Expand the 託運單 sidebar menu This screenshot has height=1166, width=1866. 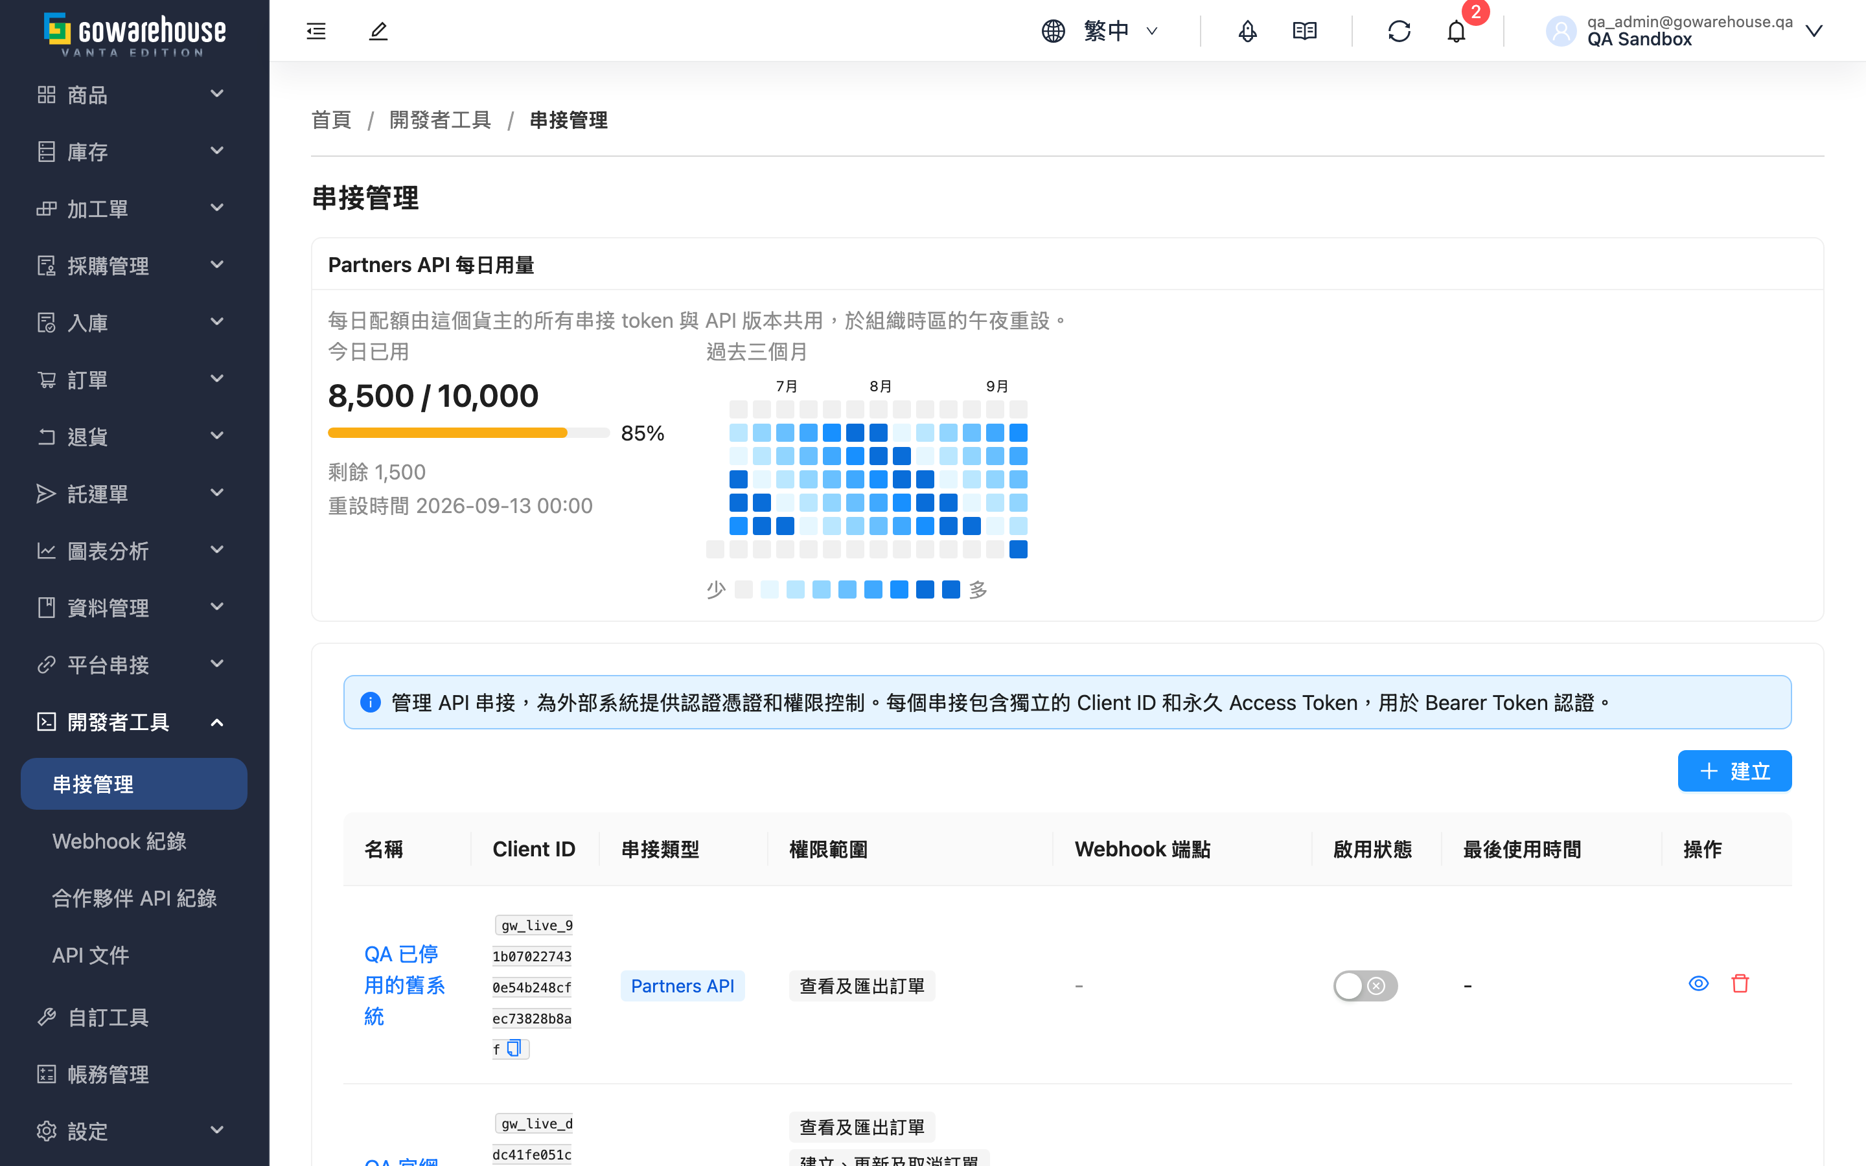pos(134,494)
